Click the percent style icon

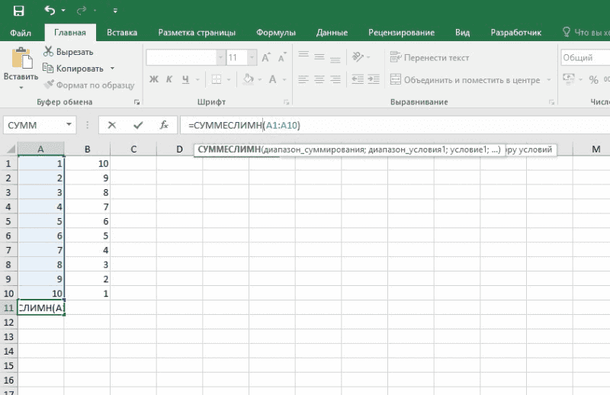click(x=593, y=79)
